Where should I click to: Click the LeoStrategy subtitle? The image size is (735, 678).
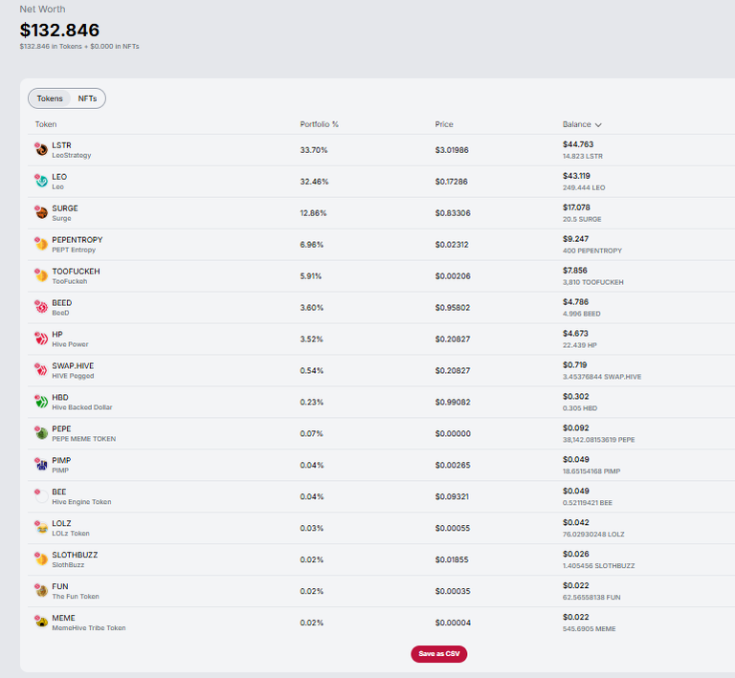click(71, 155)
